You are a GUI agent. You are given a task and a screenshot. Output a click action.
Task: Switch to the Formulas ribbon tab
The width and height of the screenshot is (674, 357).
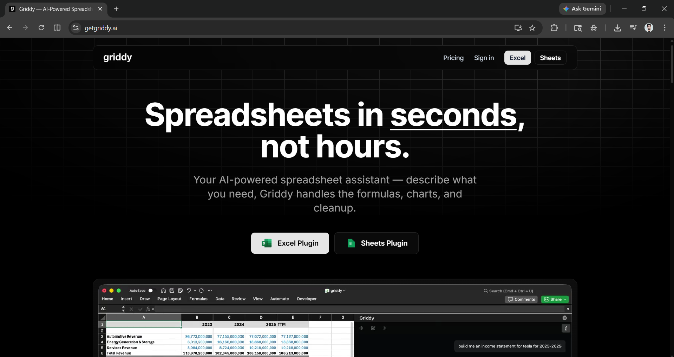point(198,299)
